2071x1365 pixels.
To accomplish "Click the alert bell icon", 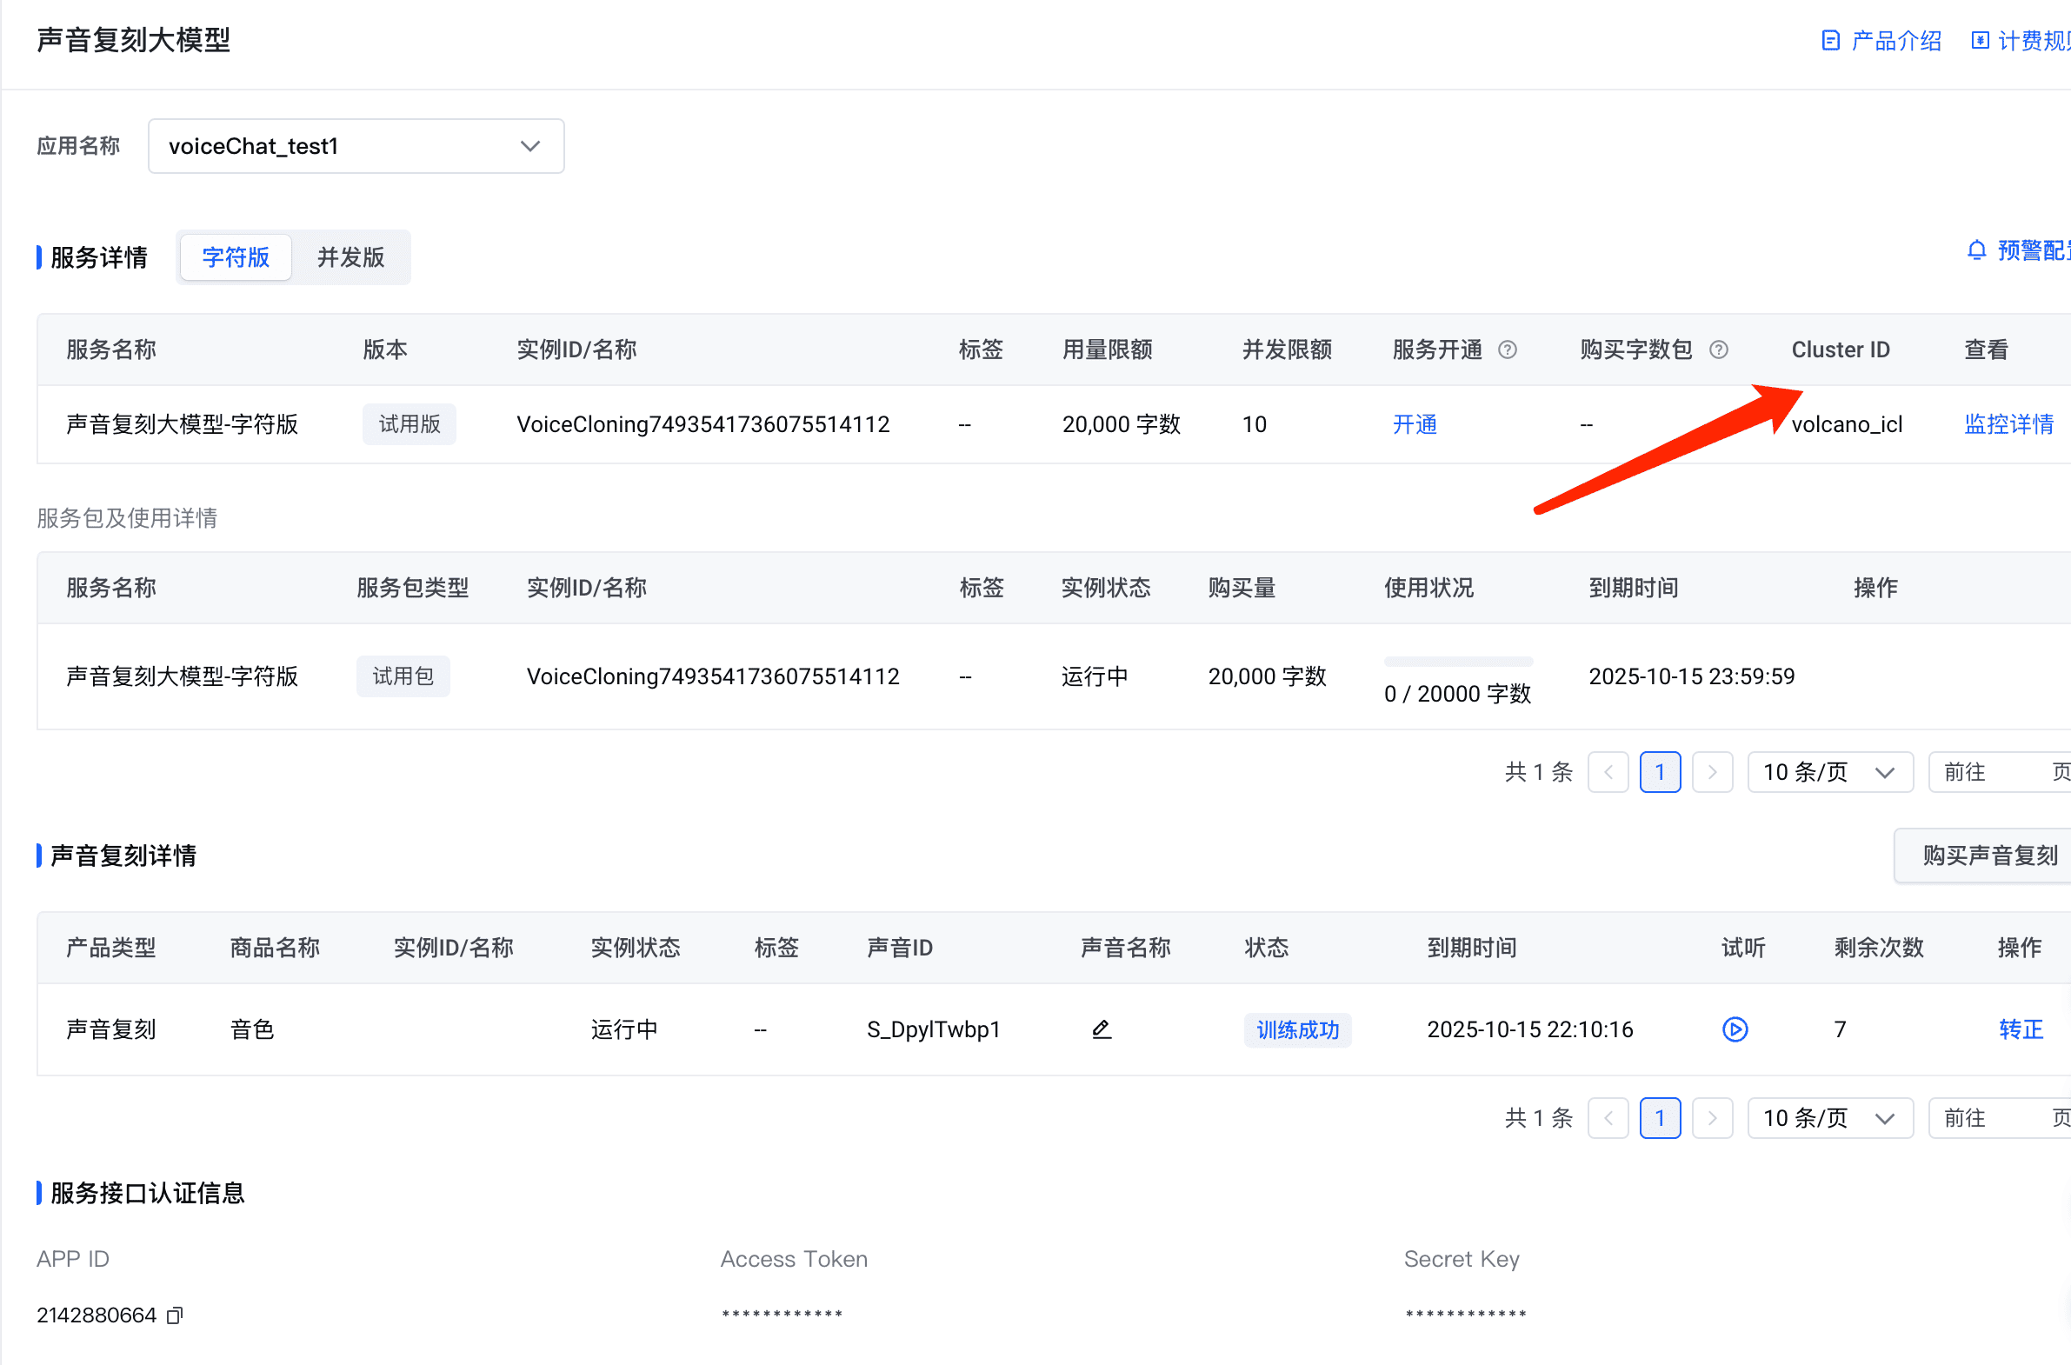I will [1976, 250].
